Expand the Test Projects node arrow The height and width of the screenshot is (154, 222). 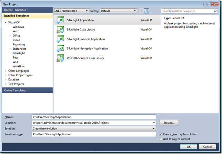click(6, 84)
